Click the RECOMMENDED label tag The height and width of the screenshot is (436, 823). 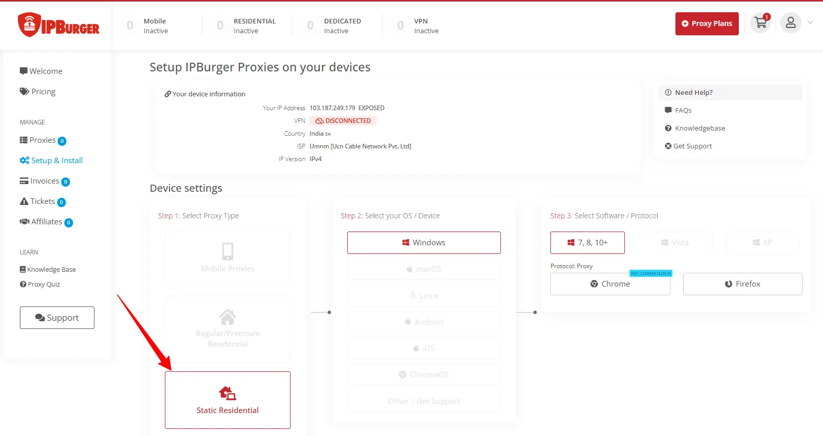(x=651, y=273)
